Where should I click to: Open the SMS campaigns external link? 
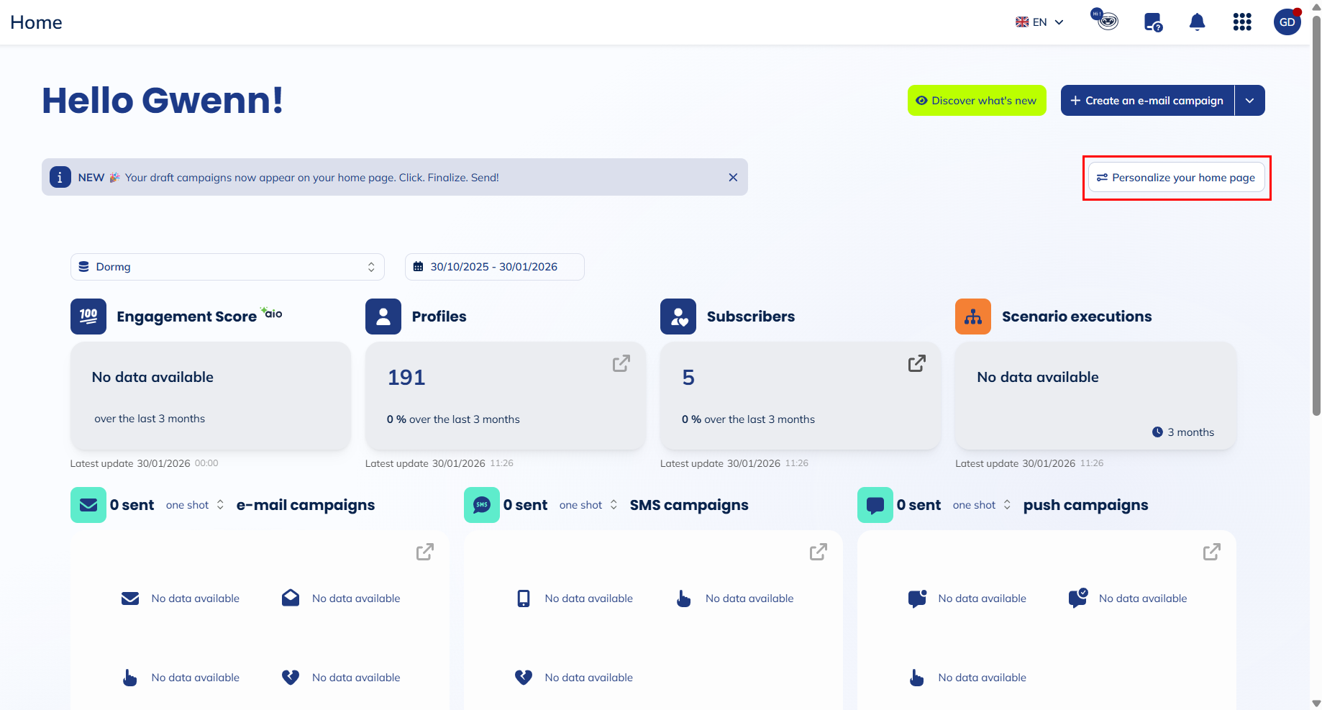click(x=818, y=552)
